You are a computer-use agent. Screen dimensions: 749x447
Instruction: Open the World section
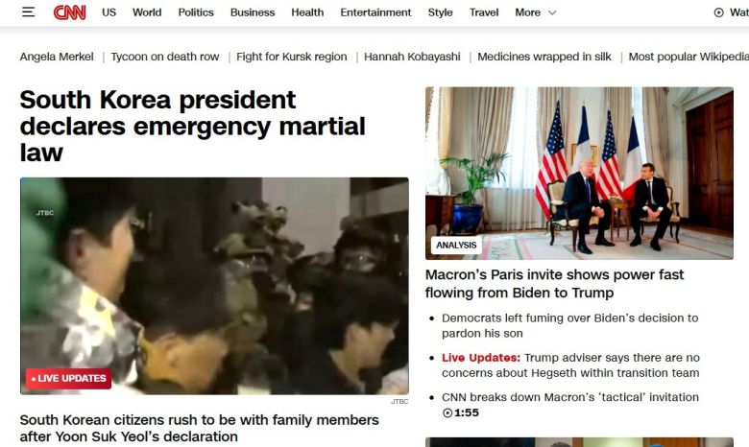coord(147,12)
